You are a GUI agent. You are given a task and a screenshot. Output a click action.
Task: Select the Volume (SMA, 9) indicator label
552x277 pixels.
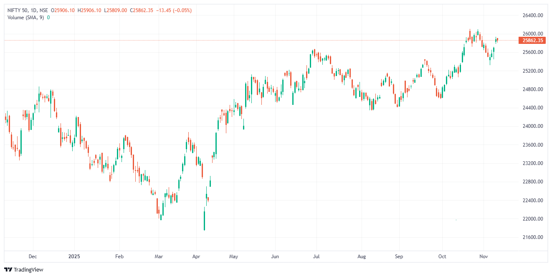point(26,18)
